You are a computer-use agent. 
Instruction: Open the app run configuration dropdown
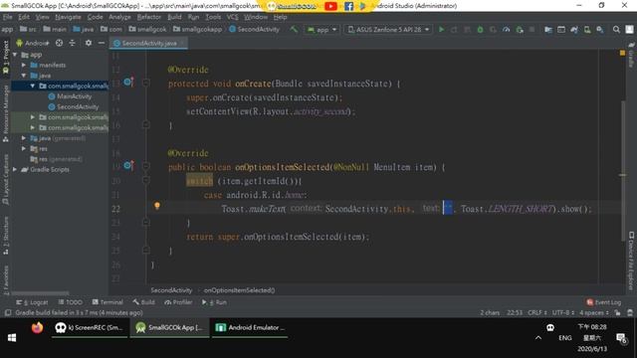point(321,30)
